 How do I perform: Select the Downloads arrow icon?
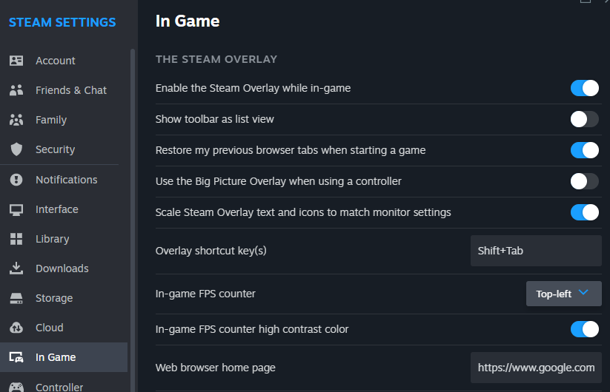point(16,268)
